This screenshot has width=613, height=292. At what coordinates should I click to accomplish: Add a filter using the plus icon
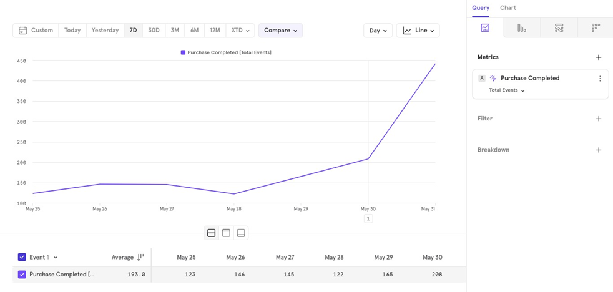click(x=598, y=119)
